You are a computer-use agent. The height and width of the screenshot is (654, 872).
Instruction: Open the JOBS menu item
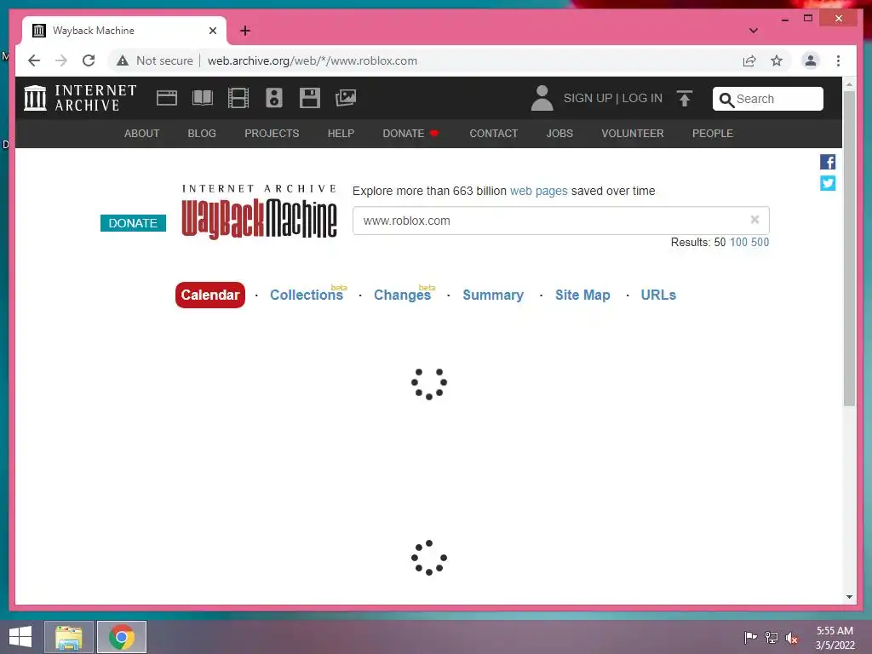[559, 134]
